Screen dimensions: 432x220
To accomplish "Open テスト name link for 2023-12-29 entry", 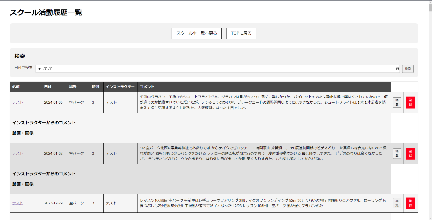I will [x=18, y=203].
